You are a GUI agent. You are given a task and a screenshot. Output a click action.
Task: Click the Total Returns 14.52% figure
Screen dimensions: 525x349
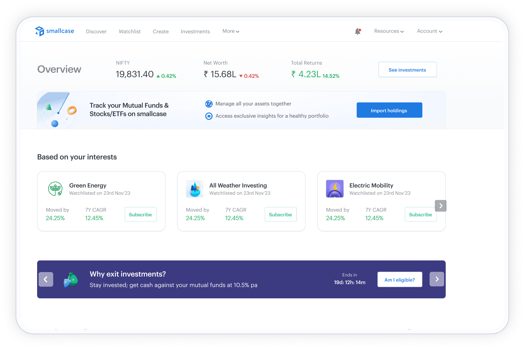(331, 76)
